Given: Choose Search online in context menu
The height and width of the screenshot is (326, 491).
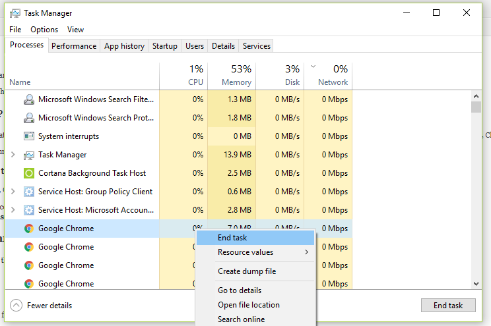Looking at the screenshot, I should [x=255, y=319].
